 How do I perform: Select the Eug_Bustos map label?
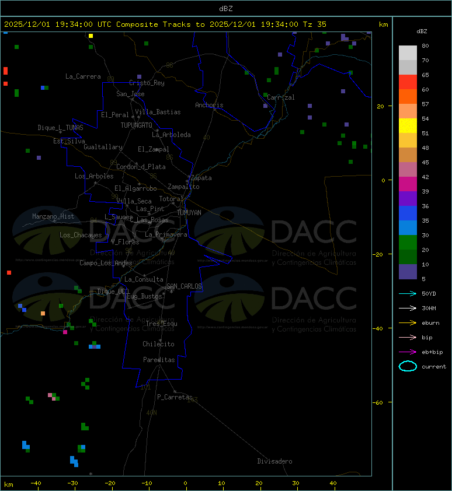pos(144,296)
